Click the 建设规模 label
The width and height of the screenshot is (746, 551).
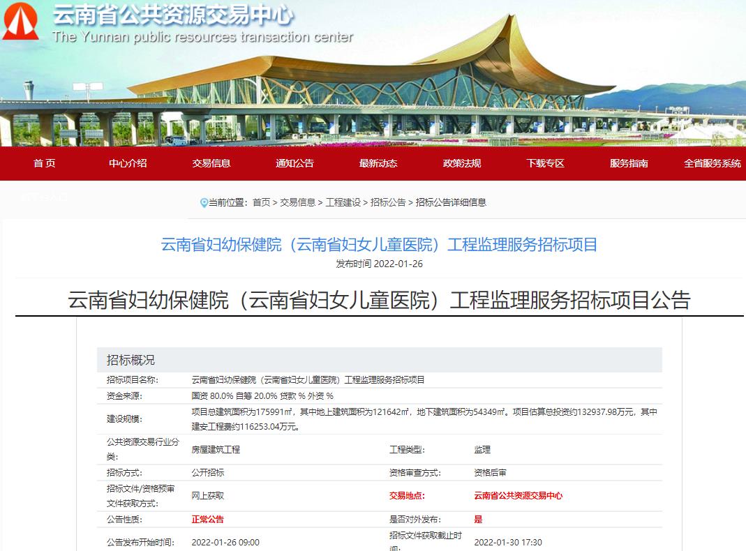coord(124,419)
